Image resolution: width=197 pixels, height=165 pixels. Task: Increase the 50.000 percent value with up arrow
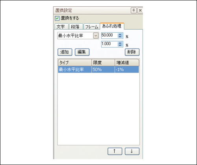tap(120, 34)
